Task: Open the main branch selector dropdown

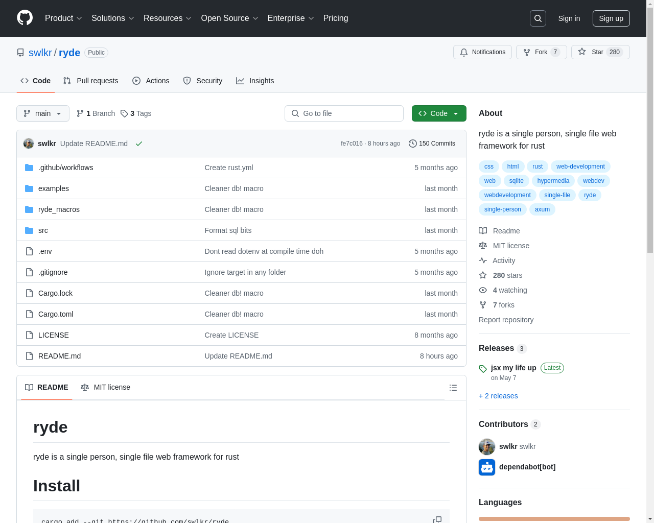Action: point(43,113)
